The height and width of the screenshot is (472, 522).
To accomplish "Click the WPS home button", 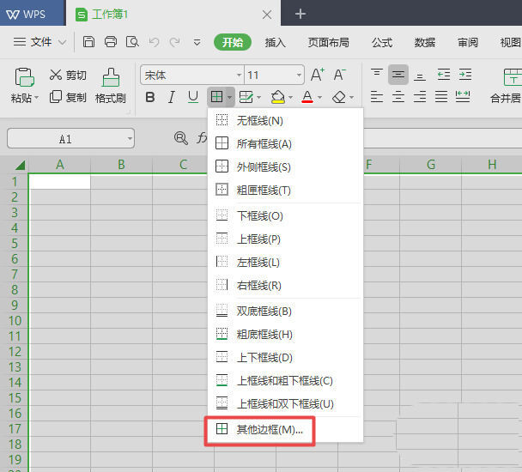I will (x=32, y=14).
